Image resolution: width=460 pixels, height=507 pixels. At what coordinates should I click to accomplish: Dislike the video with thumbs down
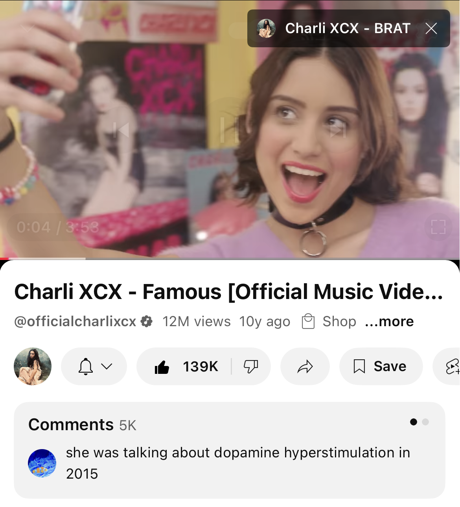251,366
